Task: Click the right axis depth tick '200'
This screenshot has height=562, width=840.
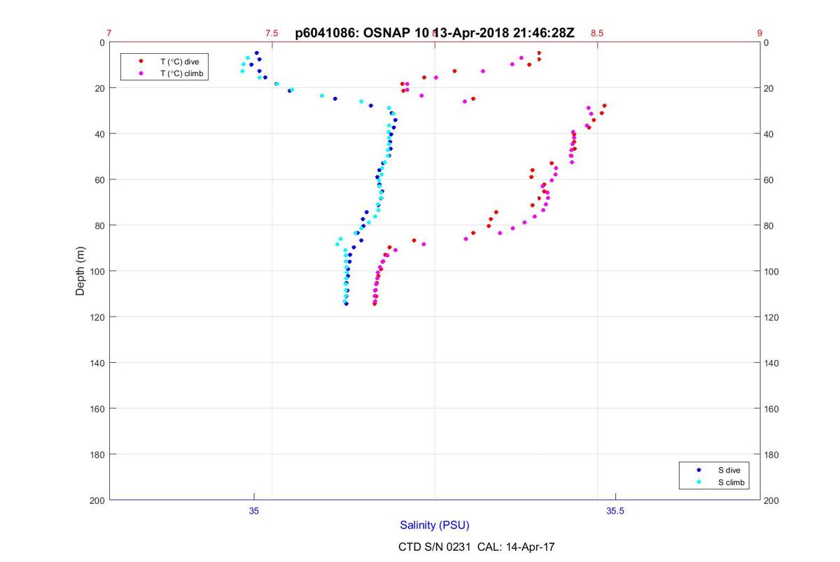Action: point(771,500)
